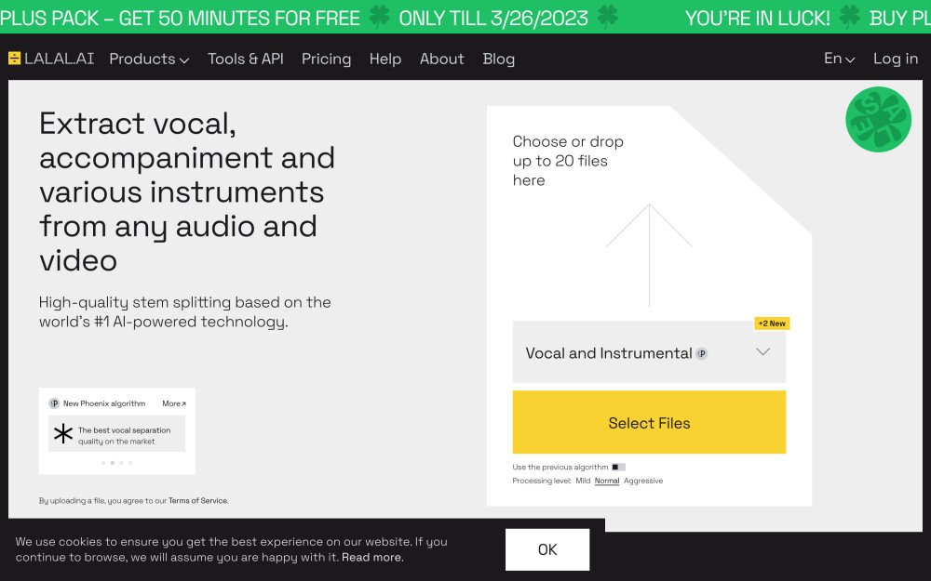
Task: Go to the Pricing page
Action: [326, 59]
